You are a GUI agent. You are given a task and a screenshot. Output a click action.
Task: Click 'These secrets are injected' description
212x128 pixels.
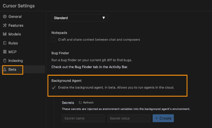pos(126,109)
